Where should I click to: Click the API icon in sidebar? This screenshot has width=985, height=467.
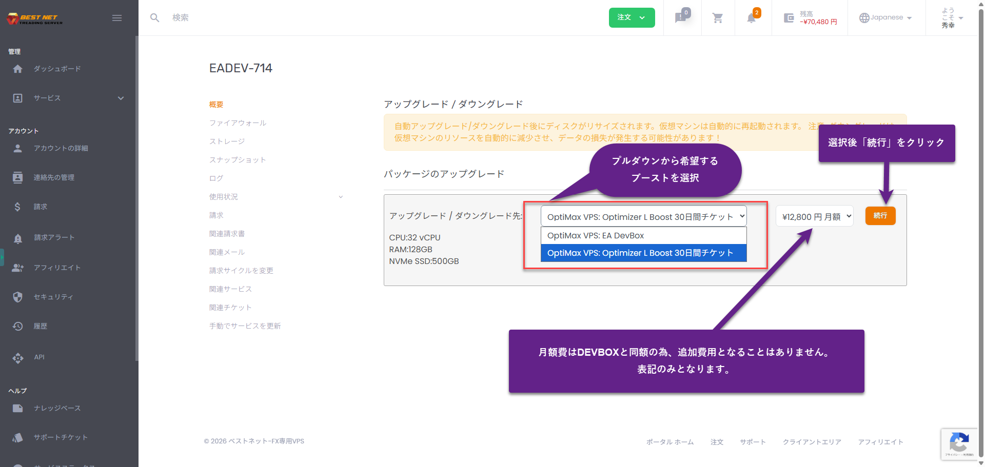click(18, 357)
